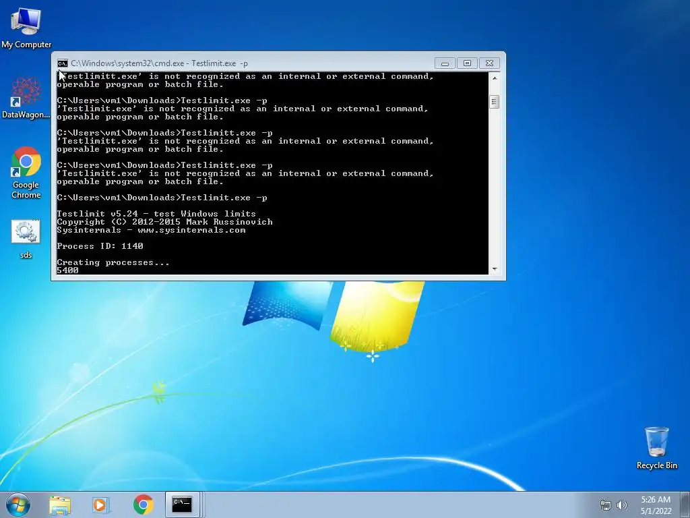Open volume control tray icon
This screenshot has height=518, width=690.
622,505
